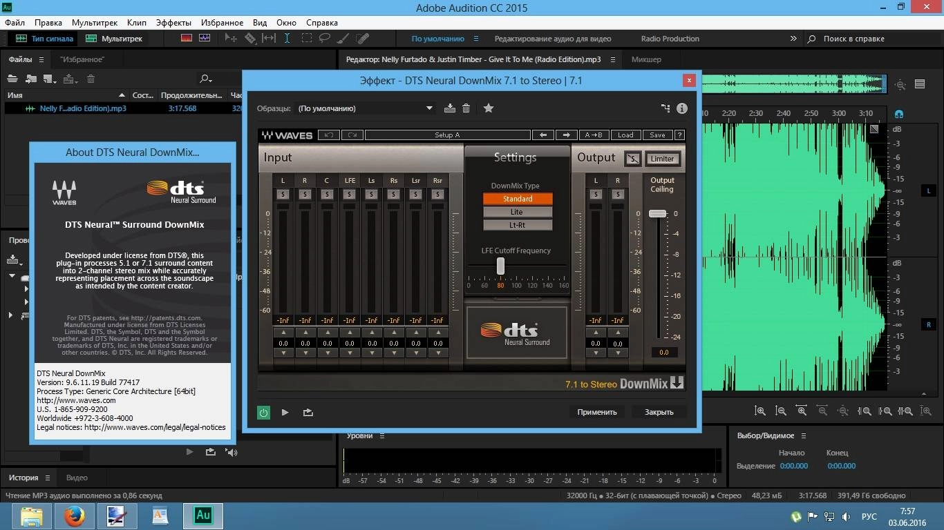Viewport: 944px width, 530px height.
Task: Save preset icon in effect dialog
Action: pos(450,108)
